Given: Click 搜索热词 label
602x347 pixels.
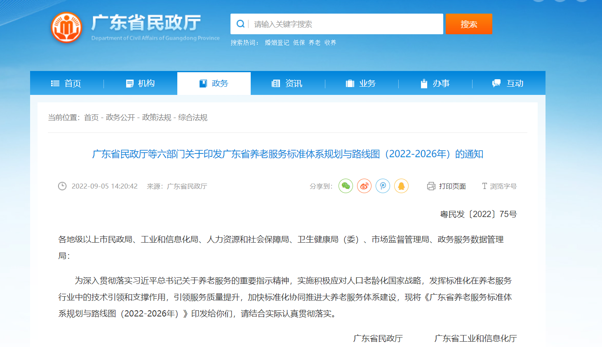Looking at the screenshot, I should click(245, 42).
